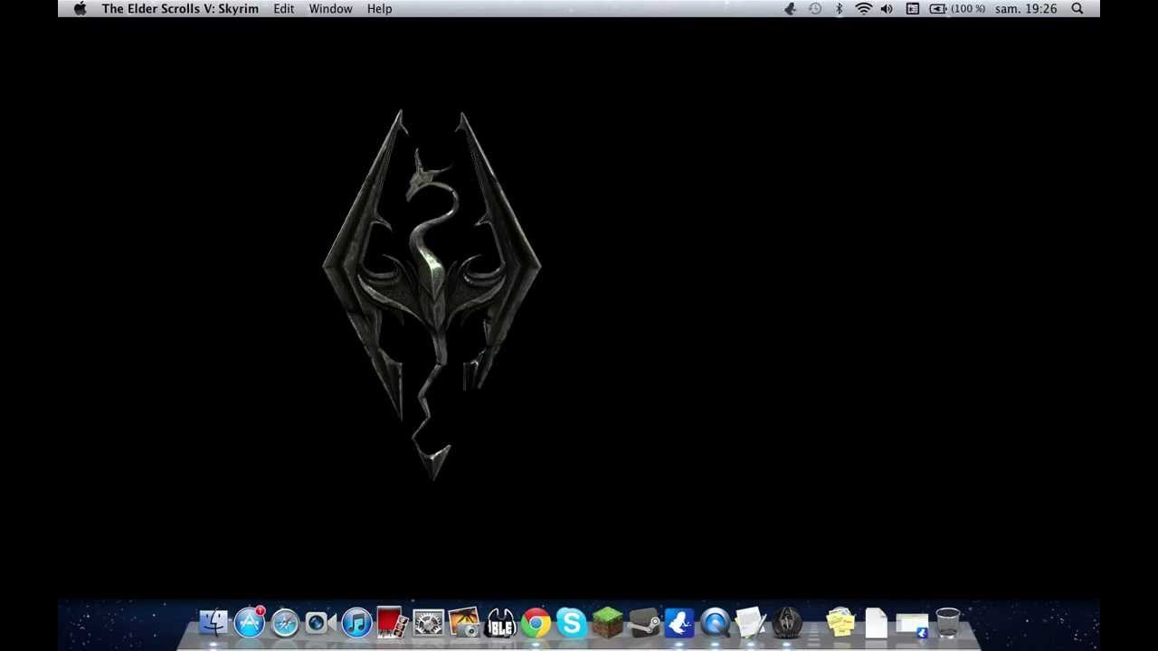Open the Trash in the Dock
This screenshot has height=651, width=1158.
(947, 623)
